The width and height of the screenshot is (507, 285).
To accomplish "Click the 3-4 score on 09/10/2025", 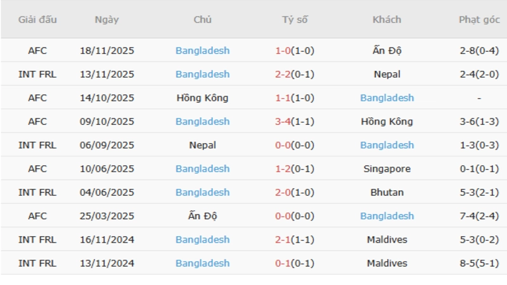I will [x=283, y=122].
